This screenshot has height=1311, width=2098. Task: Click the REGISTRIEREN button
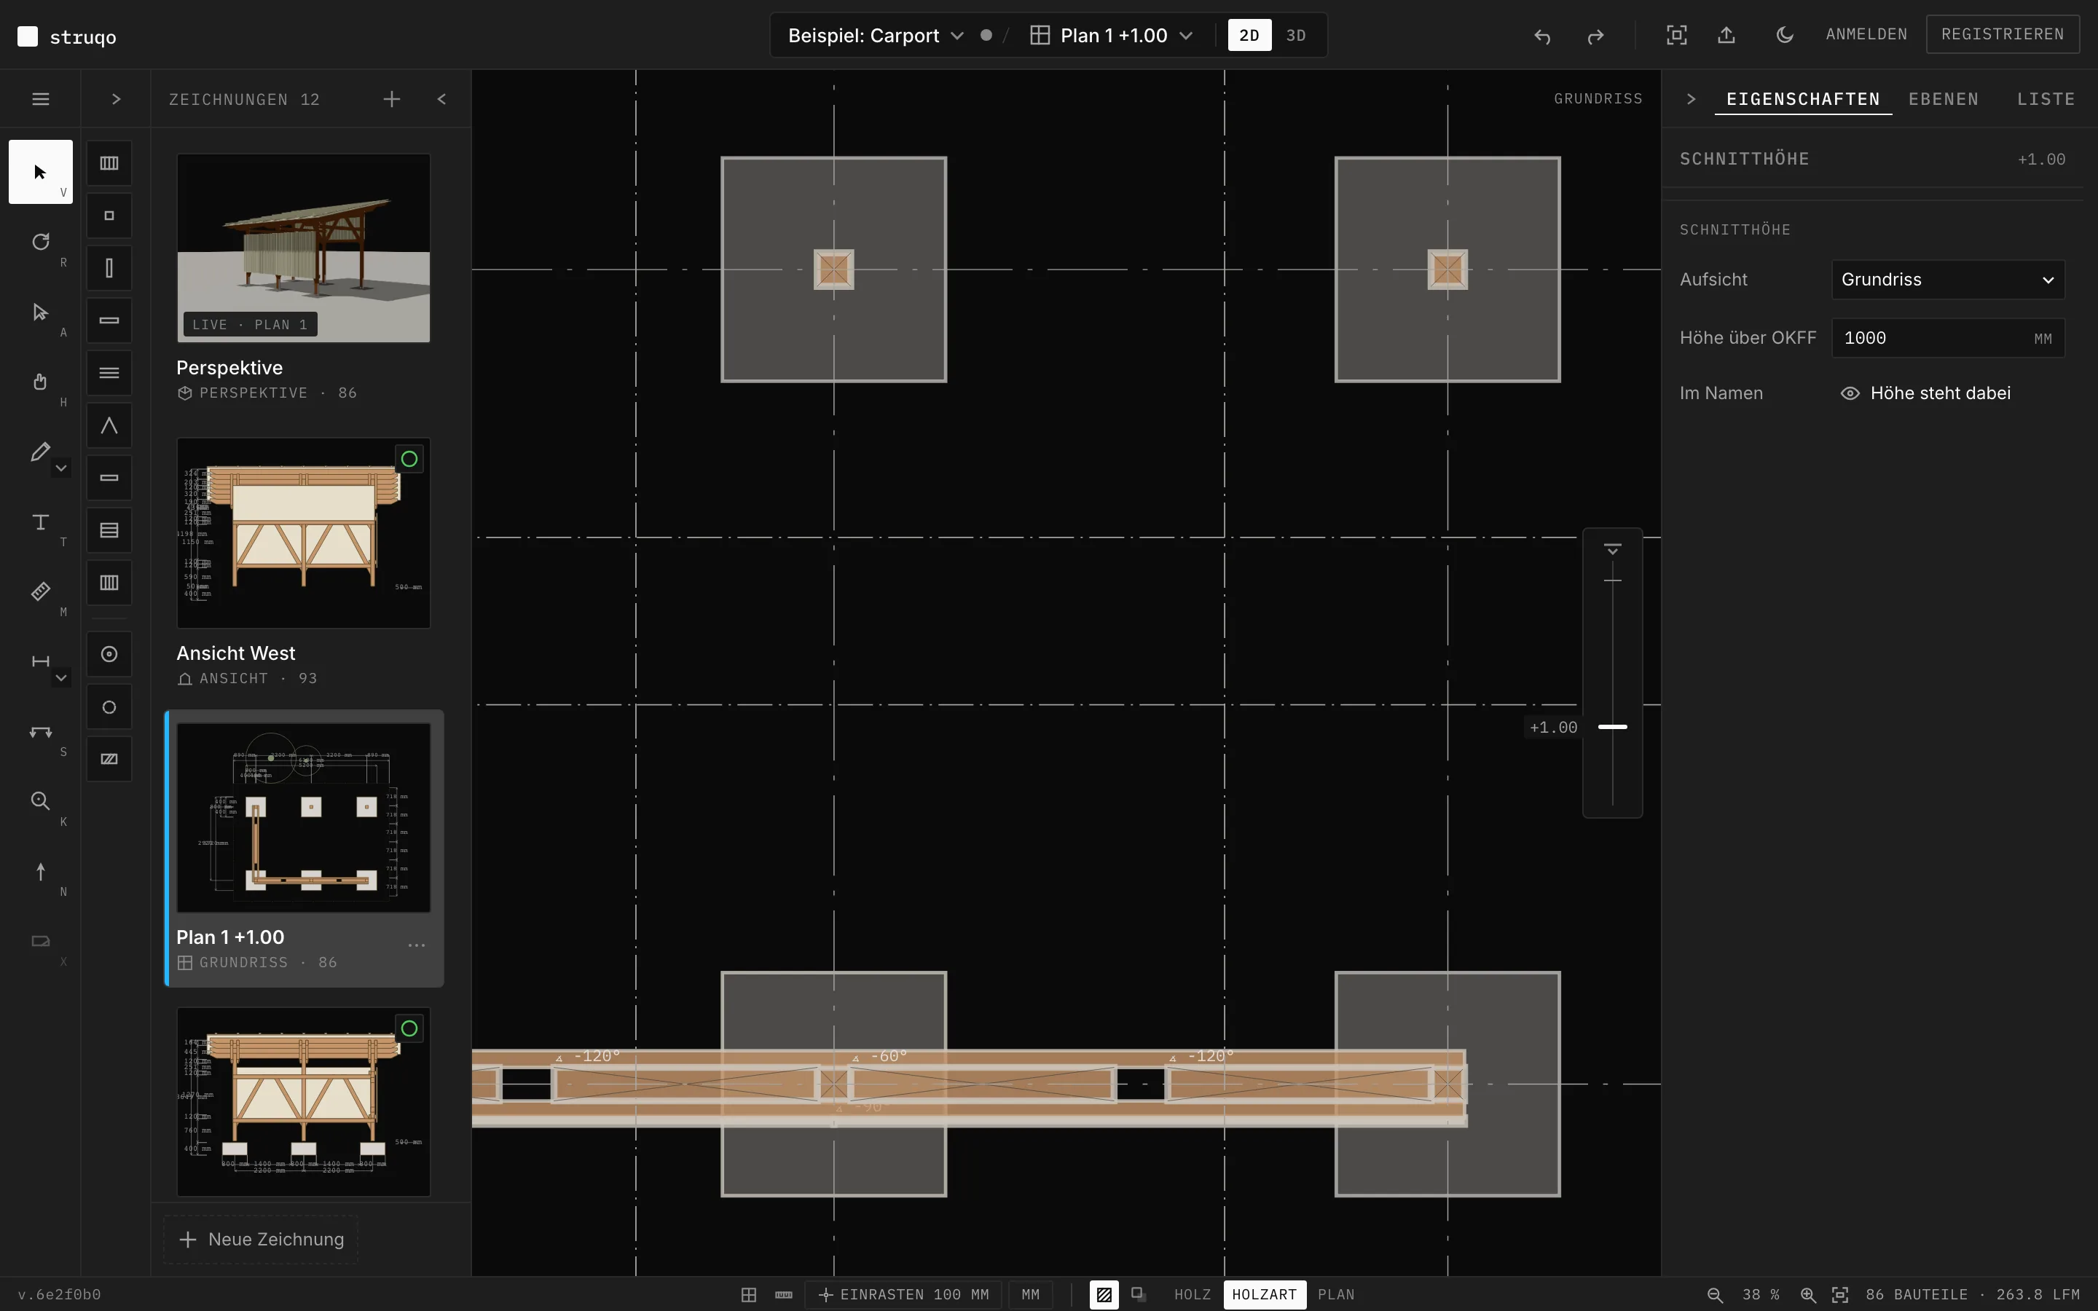click(x=2003, y=34)
